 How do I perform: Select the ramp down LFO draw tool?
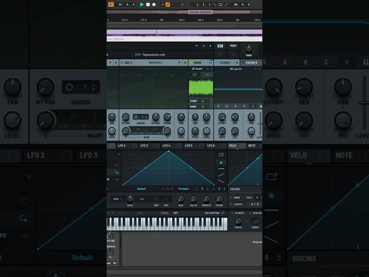(221, 181)
